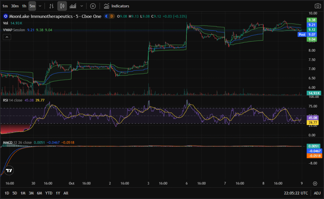The height and width of the screenshot is (199, 324).
Task: Select the candlestick chart style icon
Action: (62, 6)
